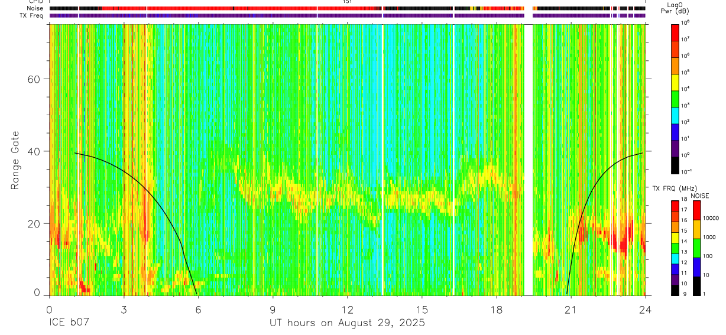The image size is (726, 335).
Task: Click the Noise indicator strip above the plot
Action: click(348, 9)
